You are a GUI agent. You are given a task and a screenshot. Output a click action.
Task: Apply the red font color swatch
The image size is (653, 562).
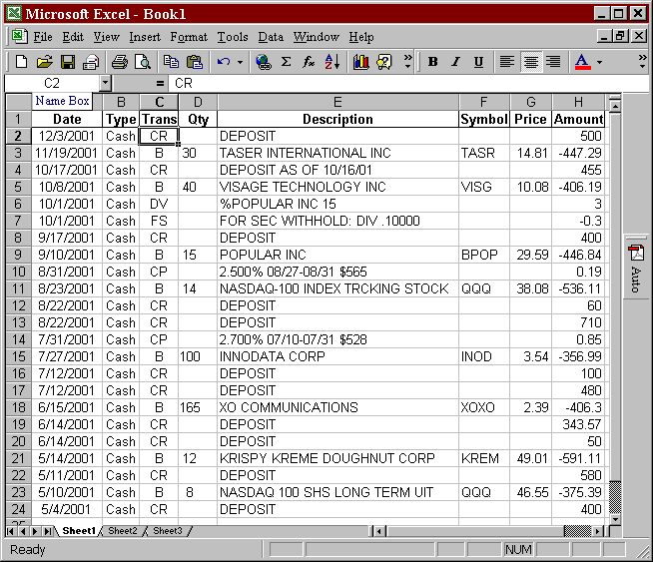tap(583, 62)
